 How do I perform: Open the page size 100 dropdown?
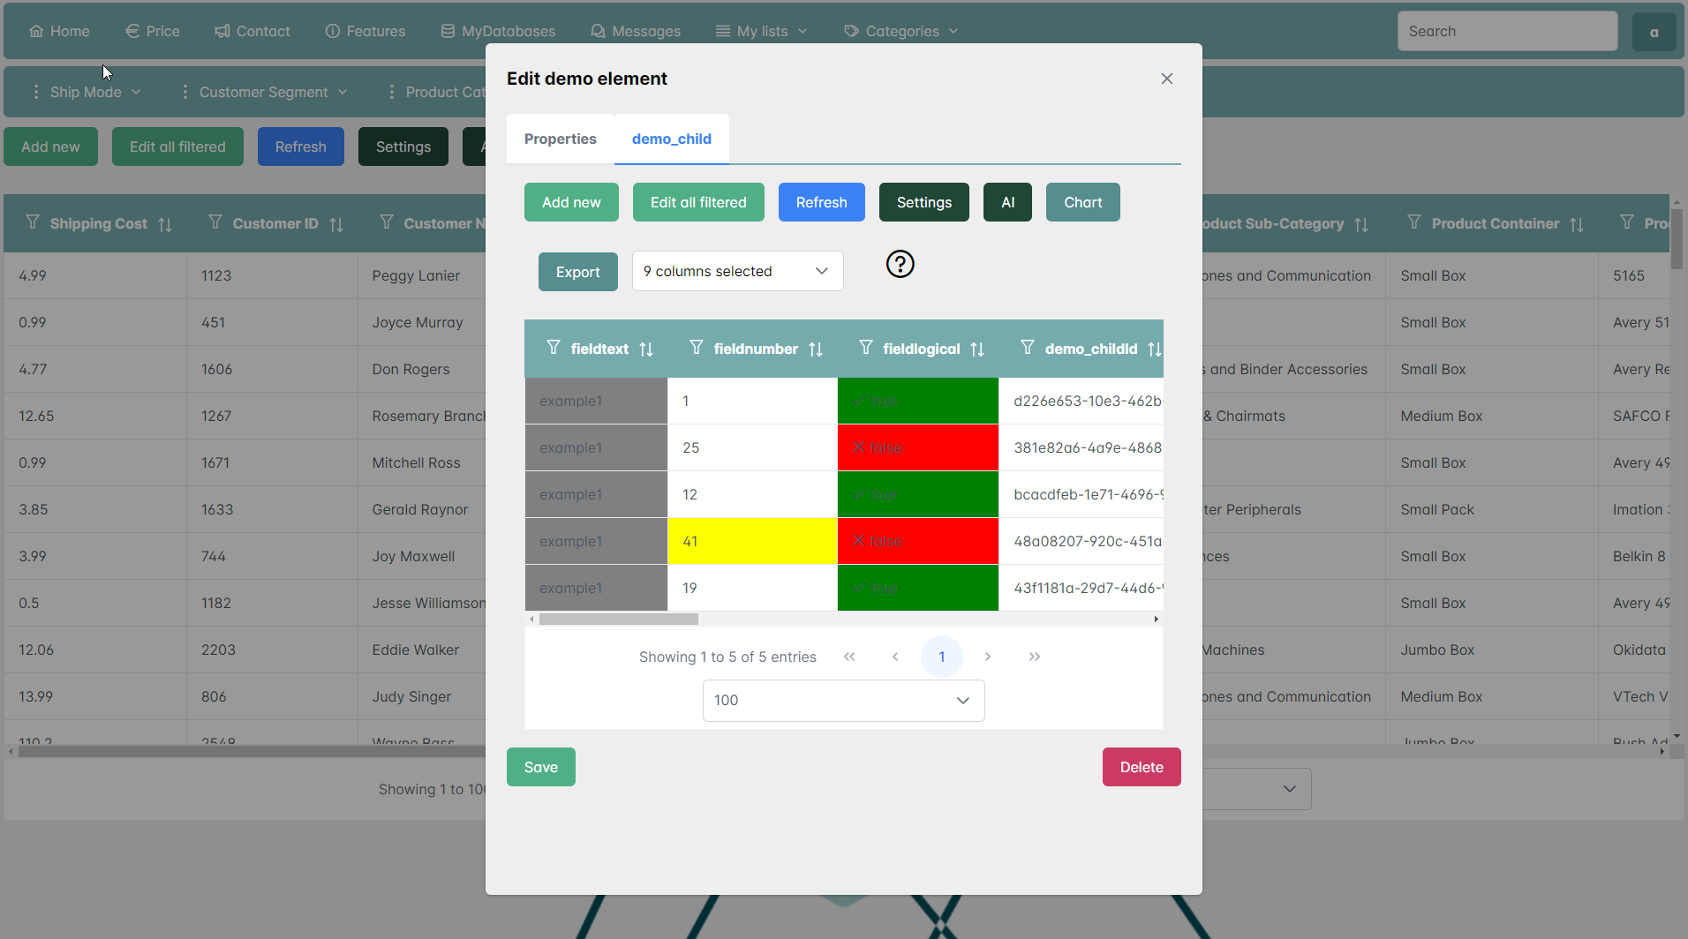point(842,700)
